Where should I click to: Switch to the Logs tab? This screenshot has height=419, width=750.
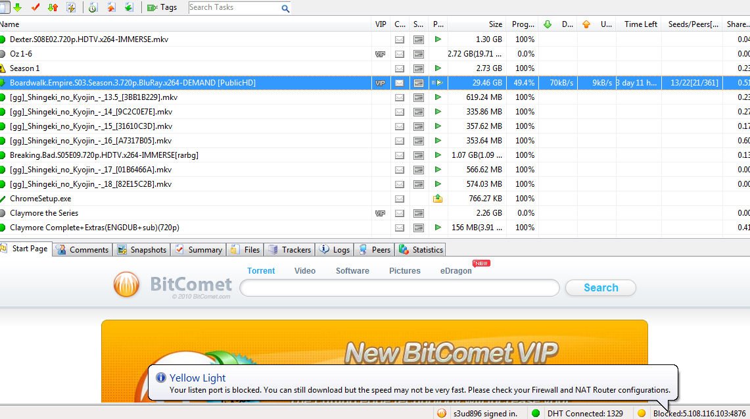click(x=335, y=249)
